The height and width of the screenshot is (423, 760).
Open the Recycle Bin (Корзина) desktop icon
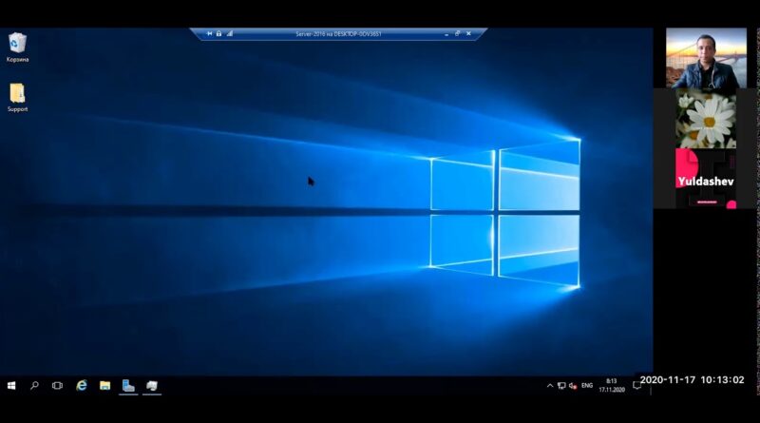coord(17,48)
